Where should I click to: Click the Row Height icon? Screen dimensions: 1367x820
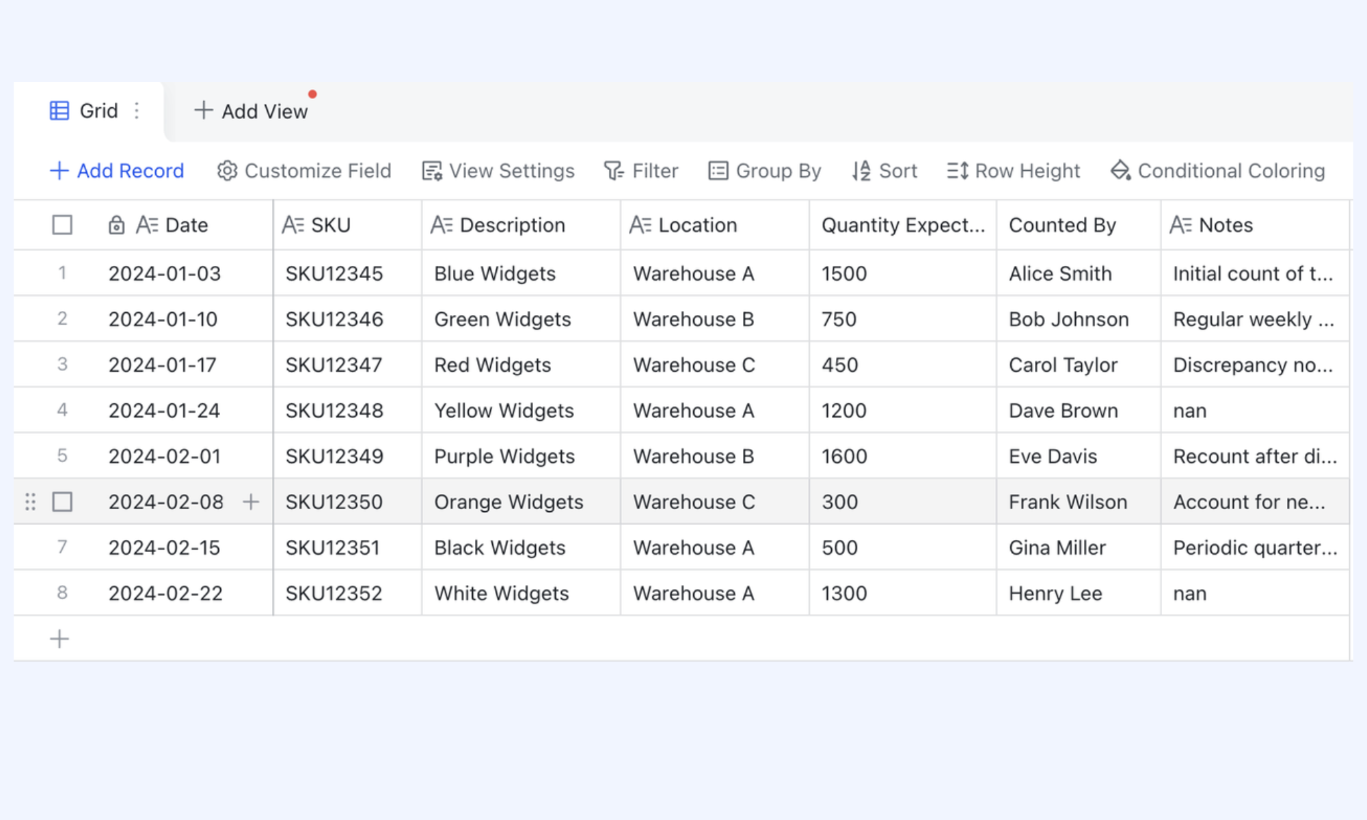[958, 171]
